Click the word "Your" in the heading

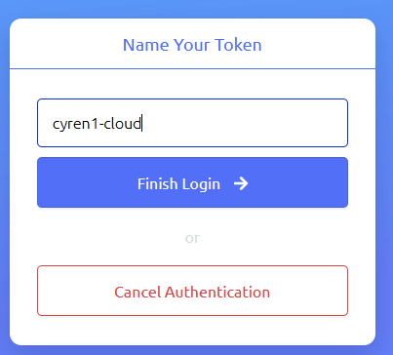coord(192,45)
